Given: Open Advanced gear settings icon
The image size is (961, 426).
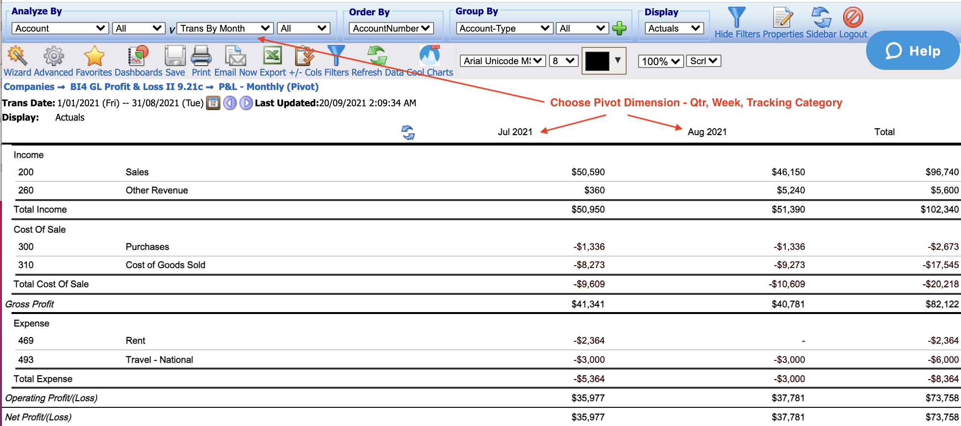Looking at the screenshot, I should coord(54,56).
